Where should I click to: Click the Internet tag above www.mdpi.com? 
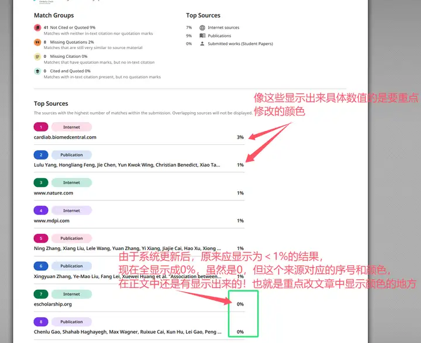click(x=71, y=210)
